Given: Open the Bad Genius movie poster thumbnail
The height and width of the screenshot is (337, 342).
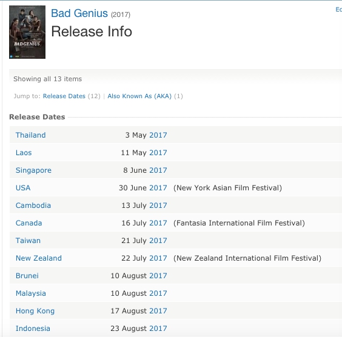Looking at the screenshot, I should [x=27, y=32].
